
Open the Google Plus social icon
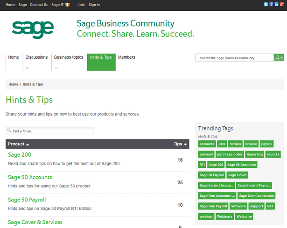coord(282,4)
